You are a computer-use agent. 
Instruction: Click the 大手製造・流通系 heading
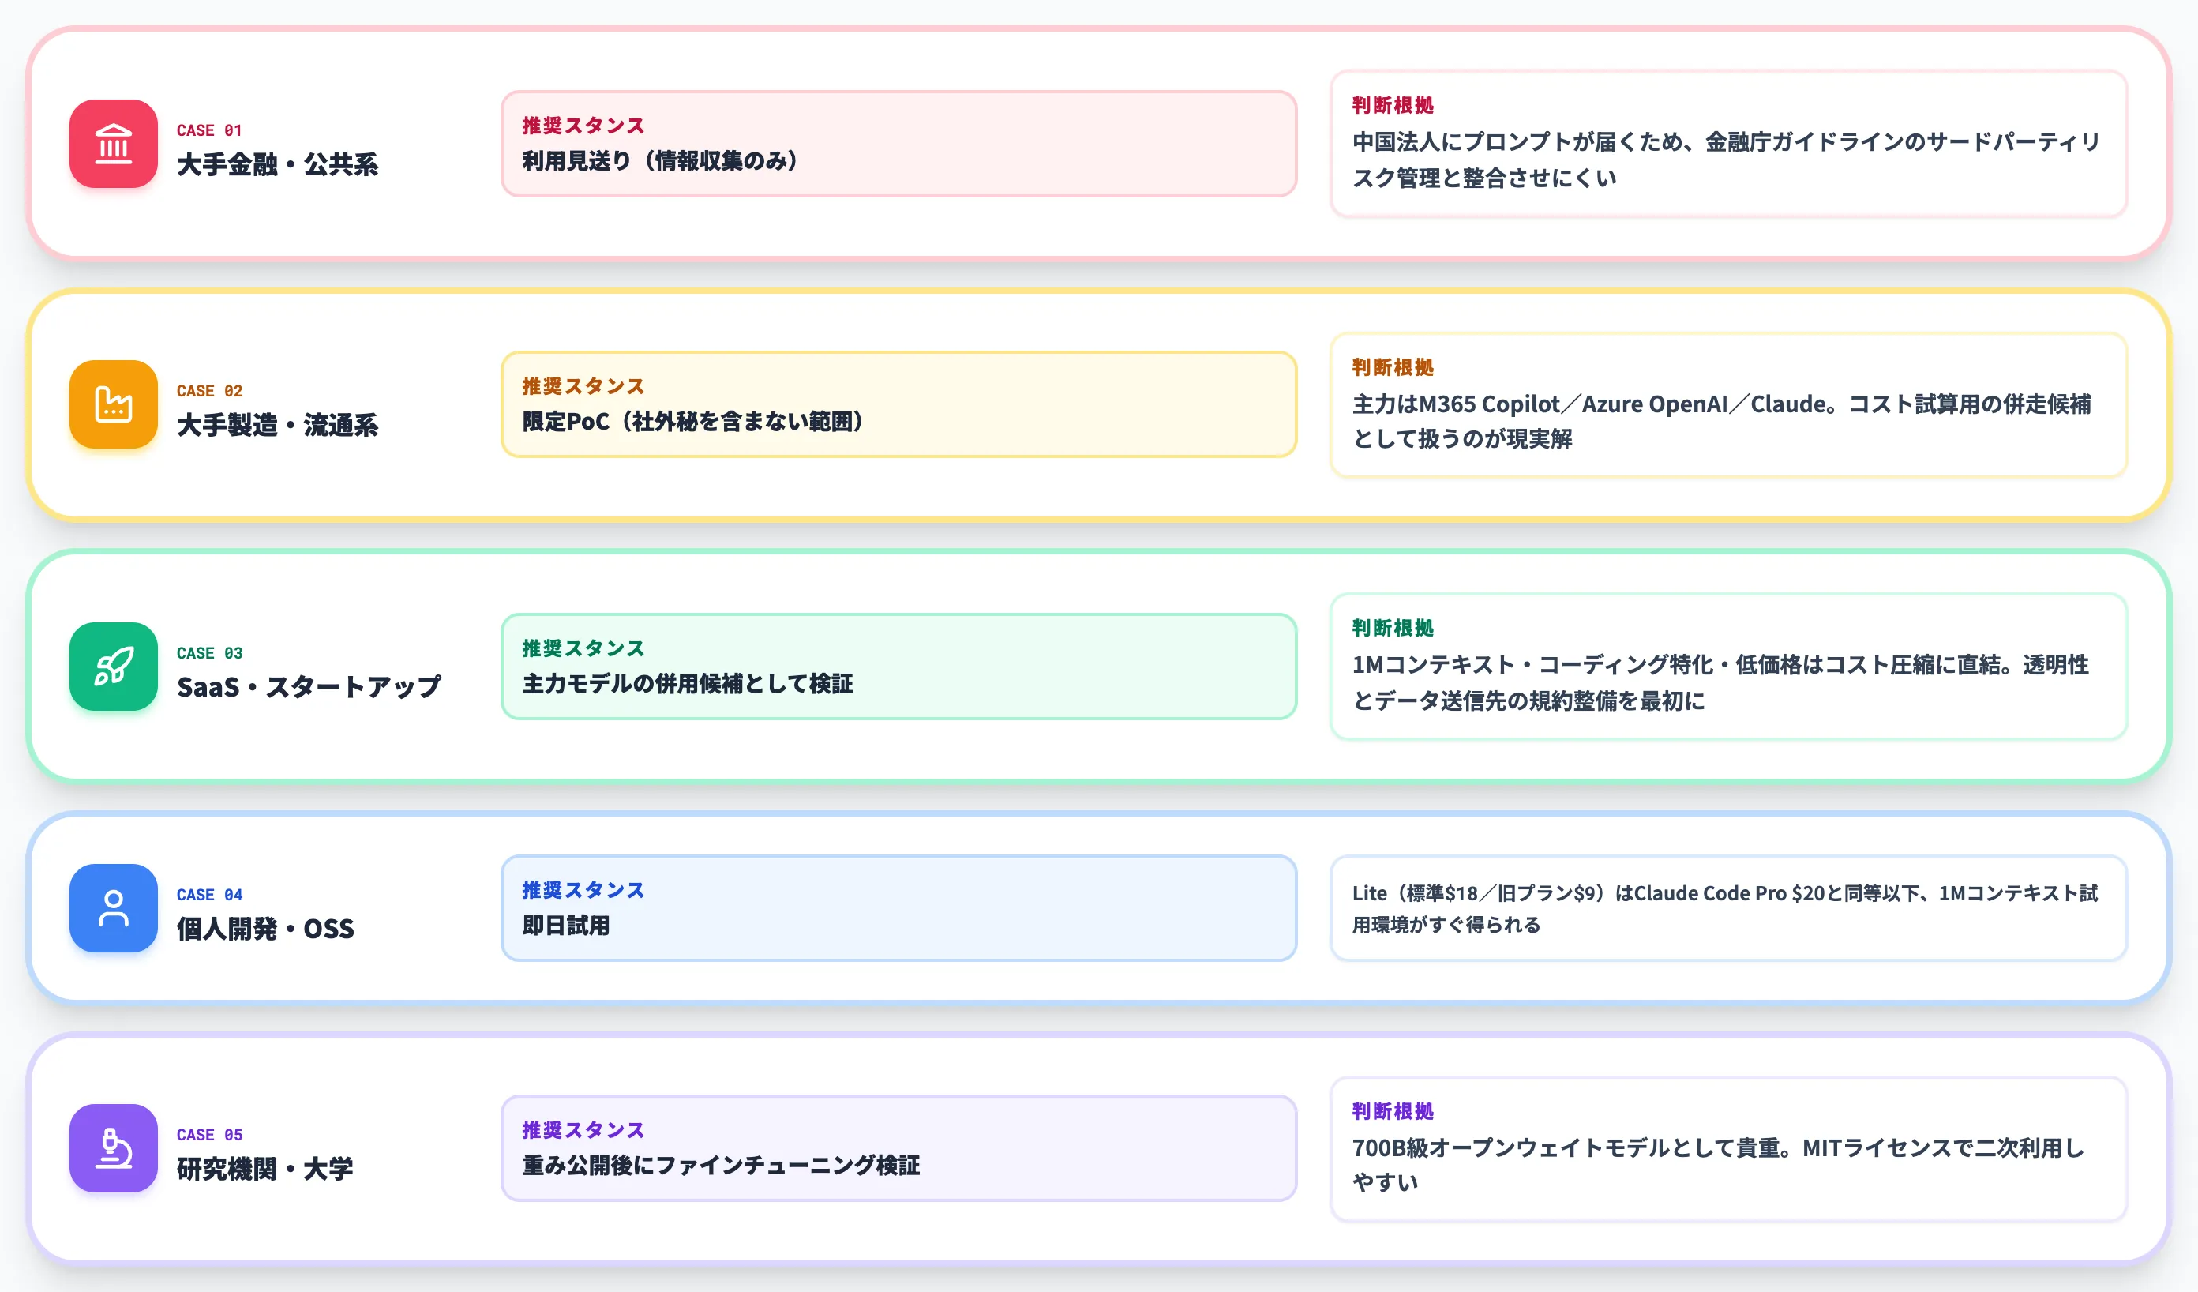tap(277, 425)
